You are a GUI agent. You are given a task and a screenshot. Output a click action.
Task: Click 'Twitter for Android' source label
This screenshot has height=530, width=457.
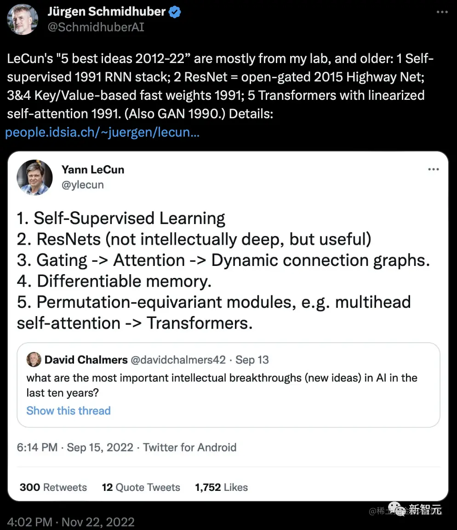click(189, 447)
